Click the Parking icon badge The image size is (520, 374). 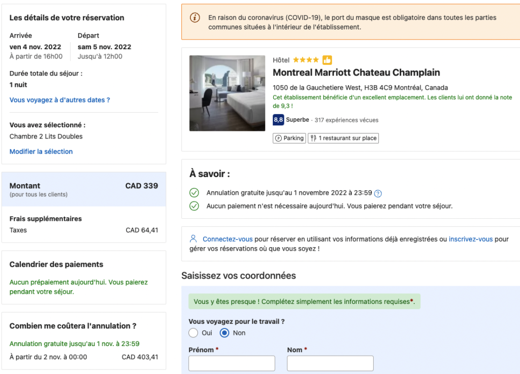pos(280,138)
